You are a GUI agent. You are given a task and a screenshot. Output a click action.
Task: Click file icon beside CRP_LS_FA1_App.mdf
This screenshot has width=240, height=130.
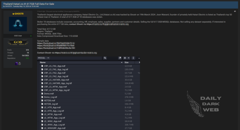42,66
